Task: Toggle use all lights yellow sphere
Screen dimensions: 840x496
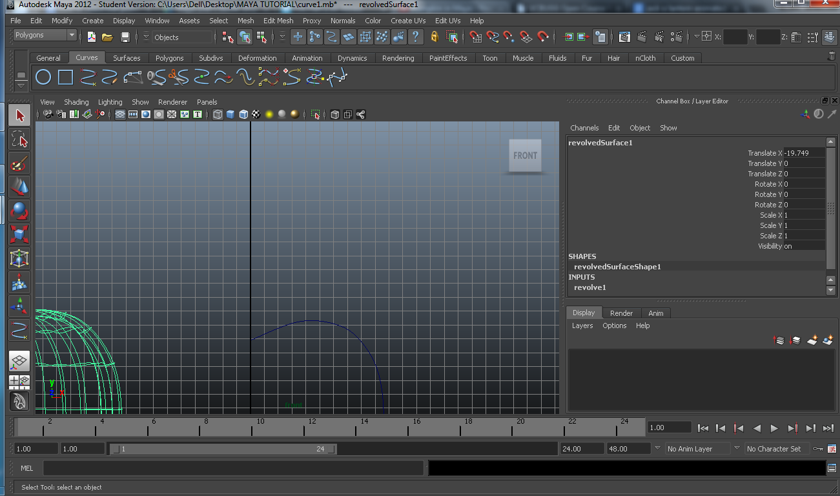Action: pos(269,114)
